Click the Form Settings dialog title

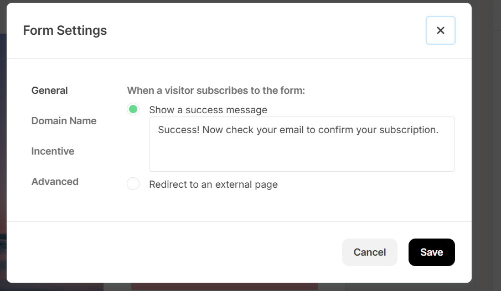65,30
